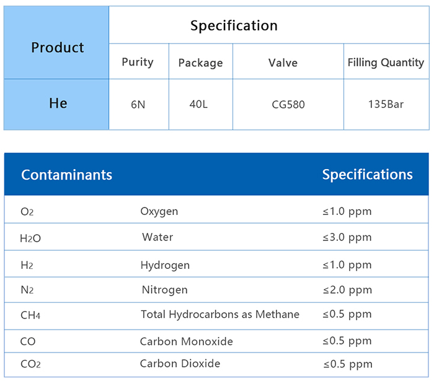Viewport: 434px width, 381px height.
Task: Select the Hydrogen ≤1.0 ppm value
Action: (x=347, y=265)
